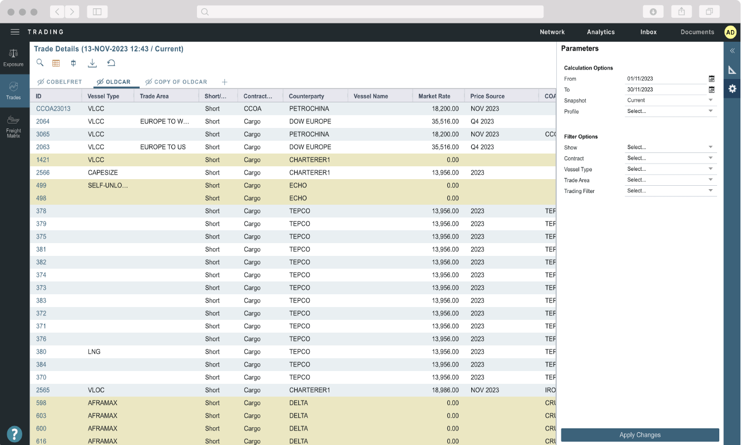Open the Analytics menu
This screenshot has width=741, height=445.
pyautogui.click(x=601, y=32)
